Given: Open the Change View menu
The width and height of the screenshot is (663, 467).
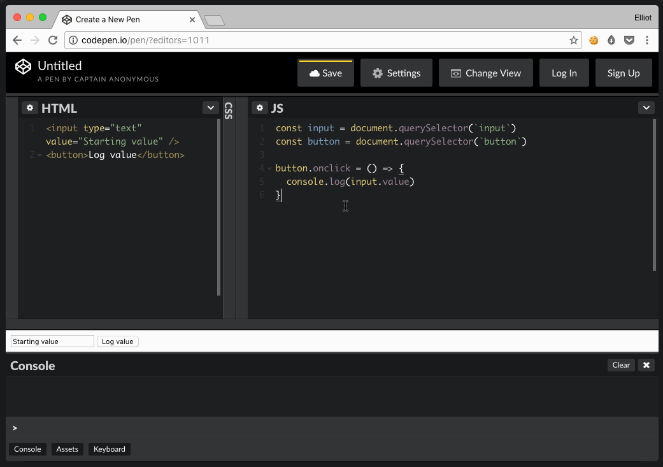Looking at the screenshot, I should (485, 73).
